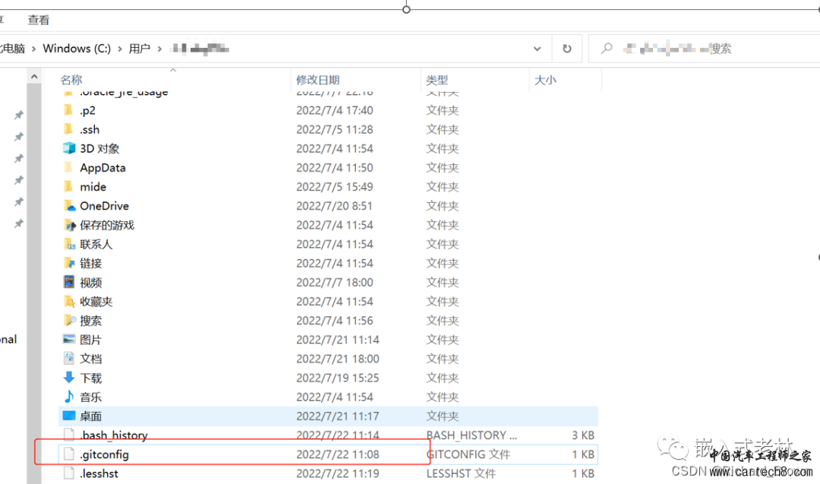Click the .bash_history file name

[x=113, y=435]
